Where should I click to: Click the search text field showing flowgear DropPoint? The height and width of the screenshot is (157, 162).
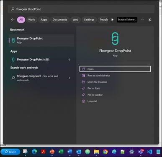81,9
